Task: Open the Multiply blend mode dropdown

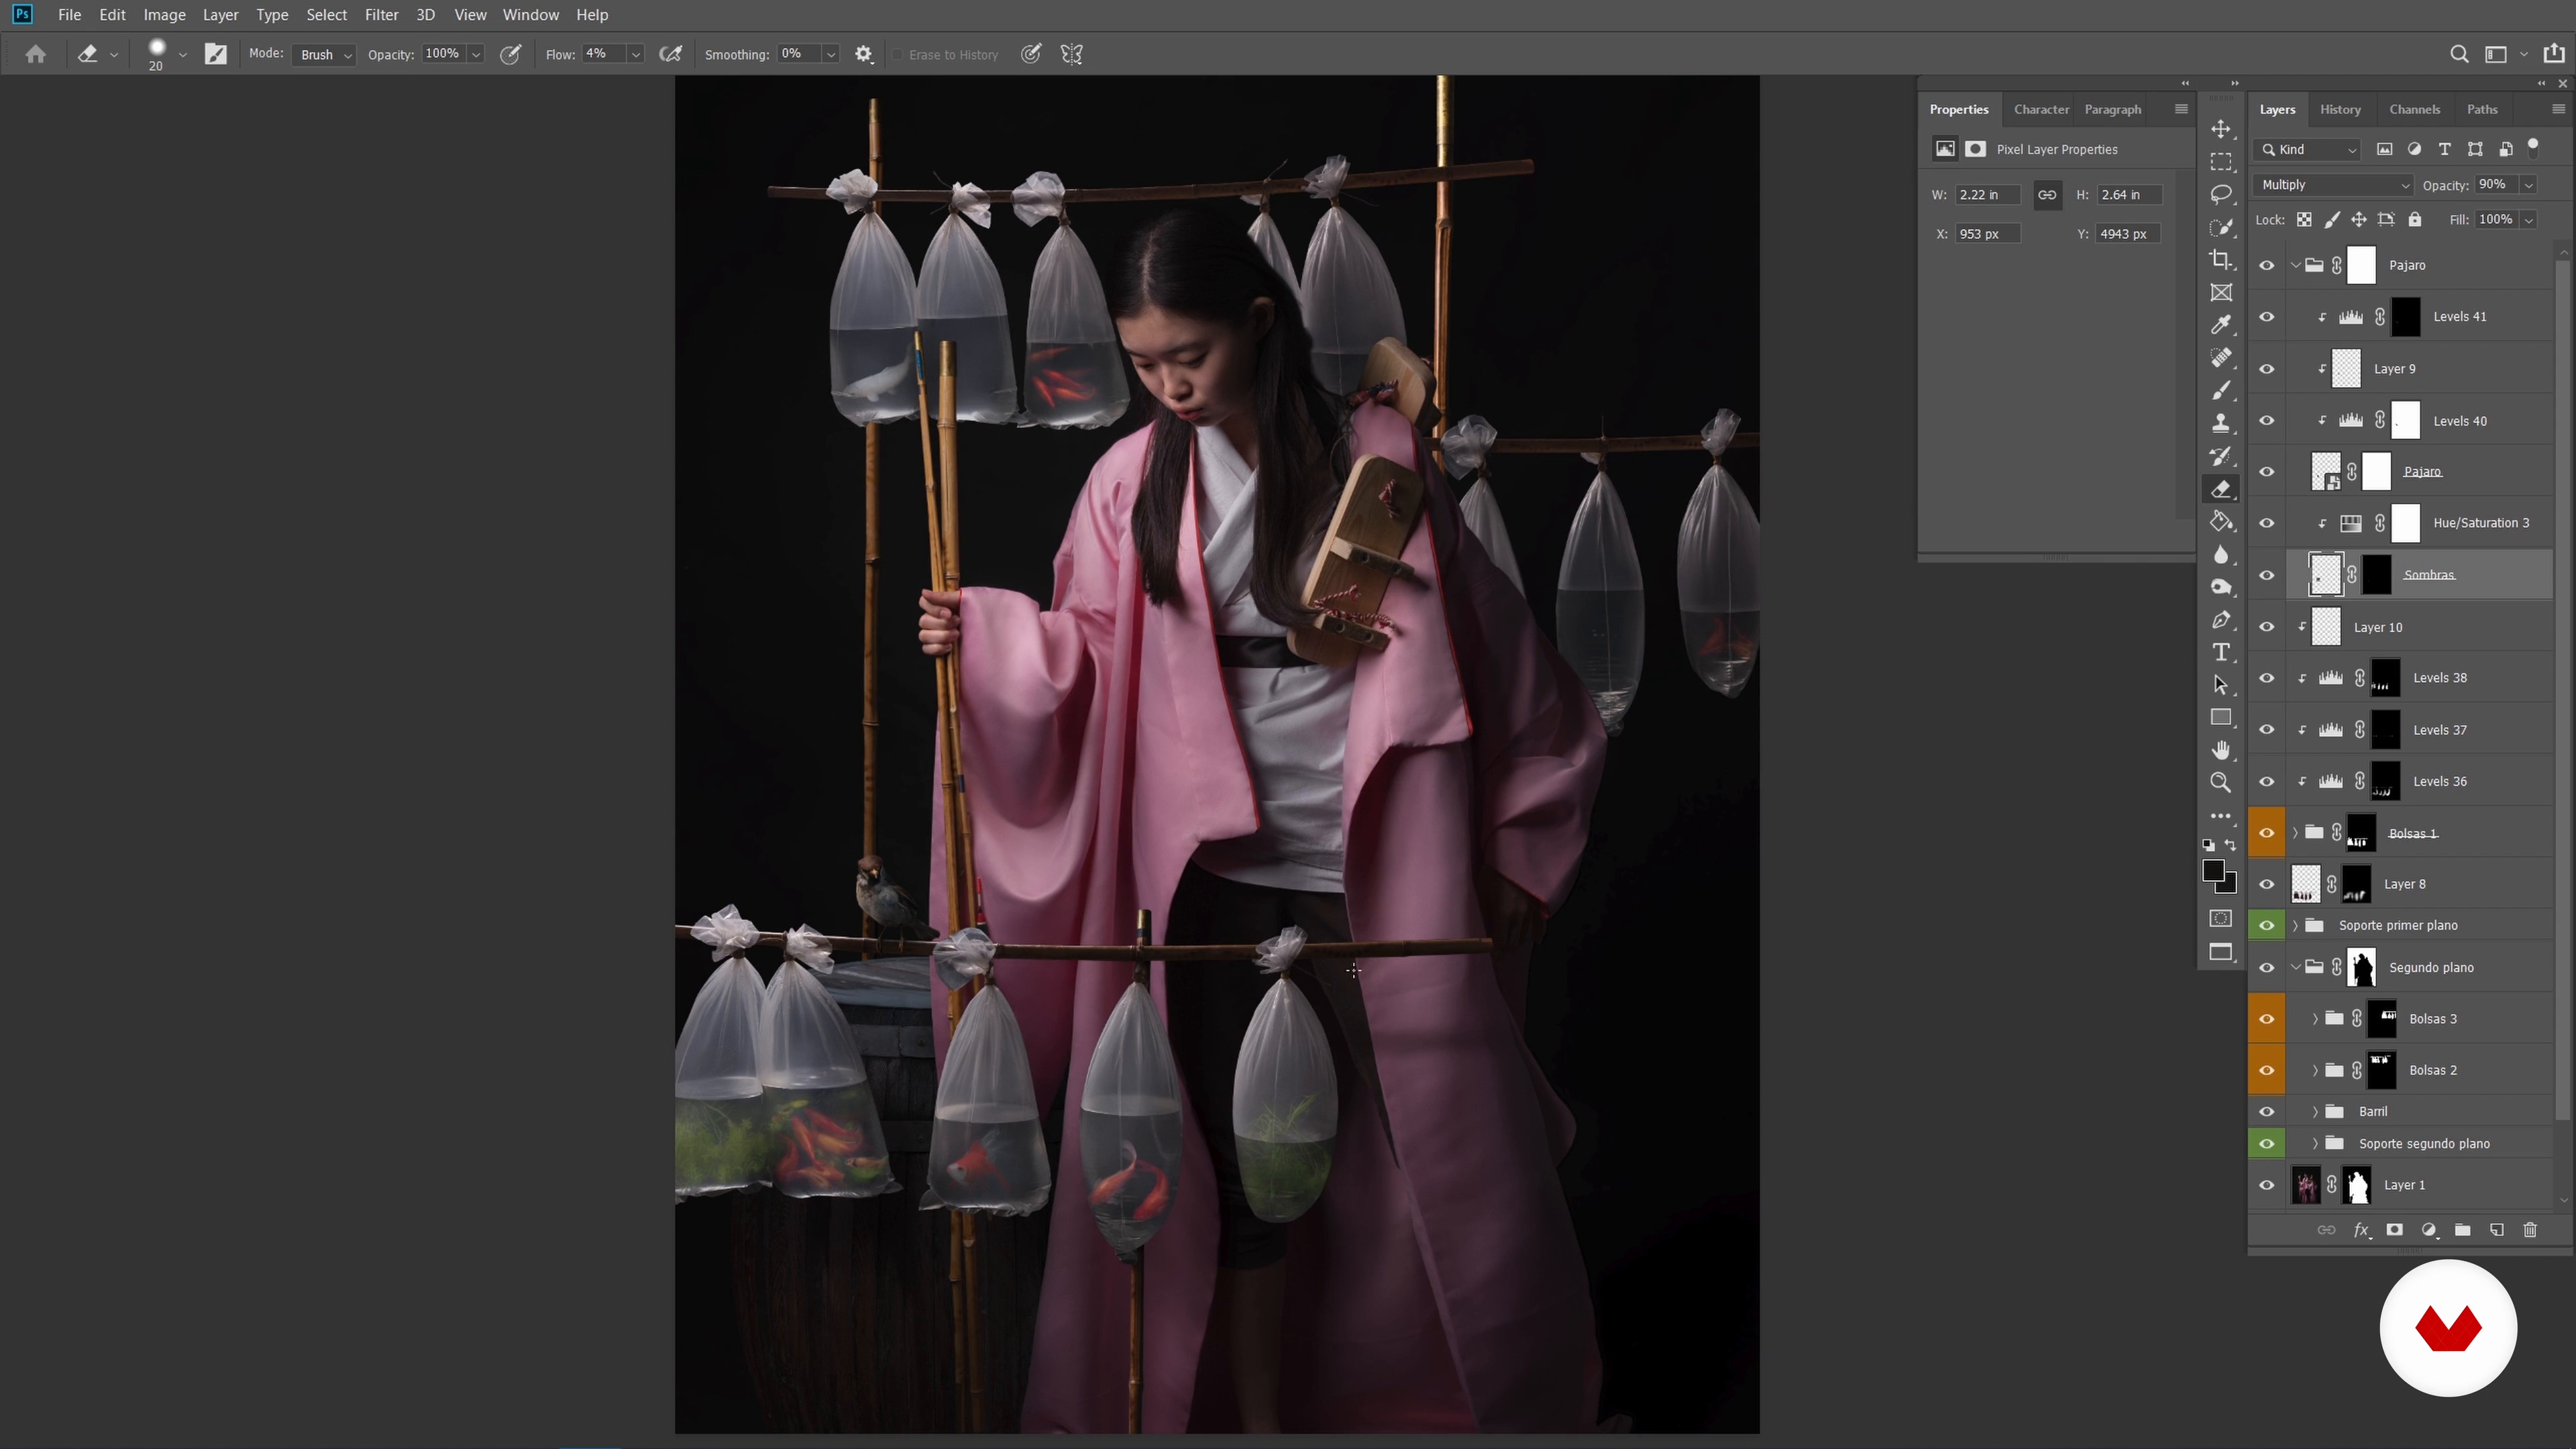Action: pyautogui.click(x=2334, y=185)
